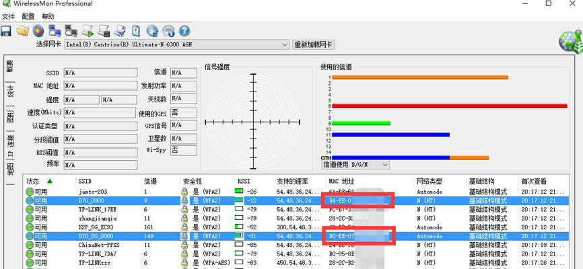Select the zhangjianqiu network name
Image resolution: width=583 pixels, height=269 pixels.
98,219
